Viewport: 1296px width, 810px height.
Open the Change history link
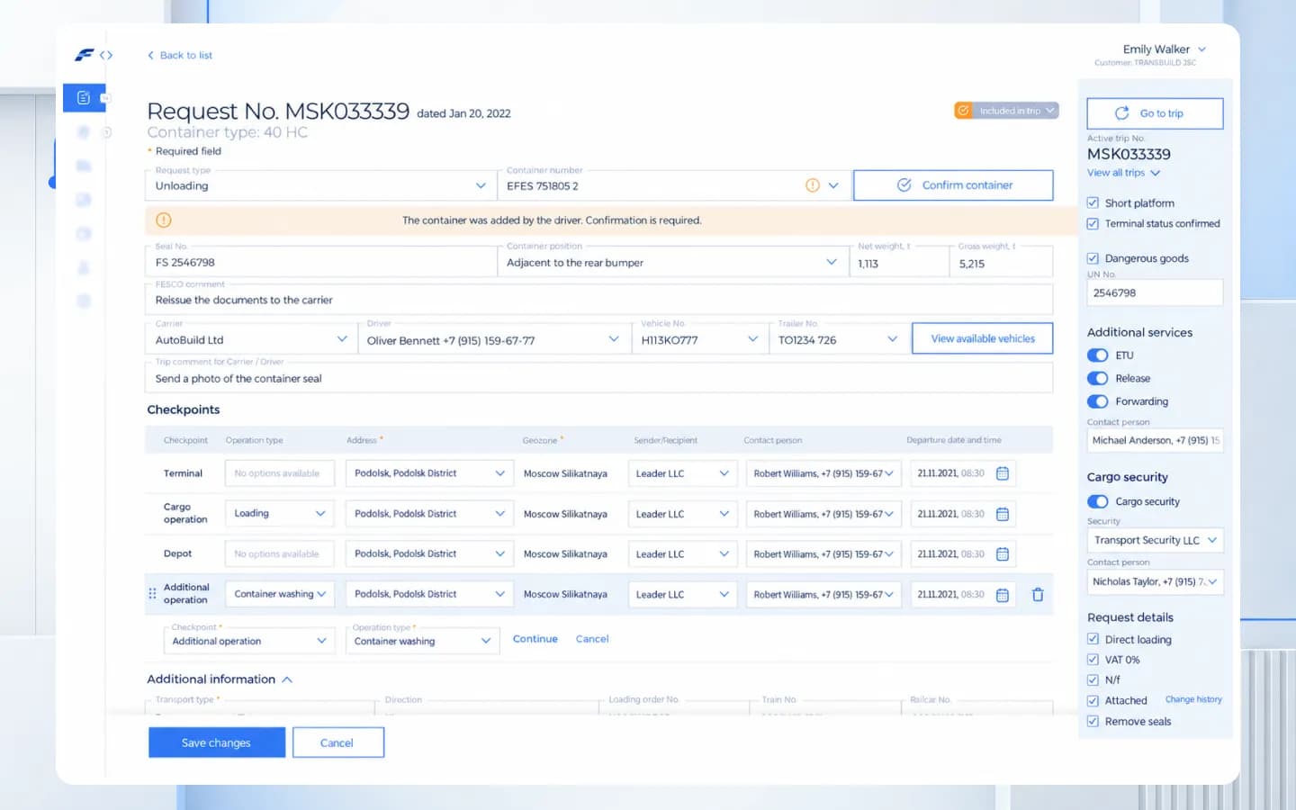(x=1193, y=699)
